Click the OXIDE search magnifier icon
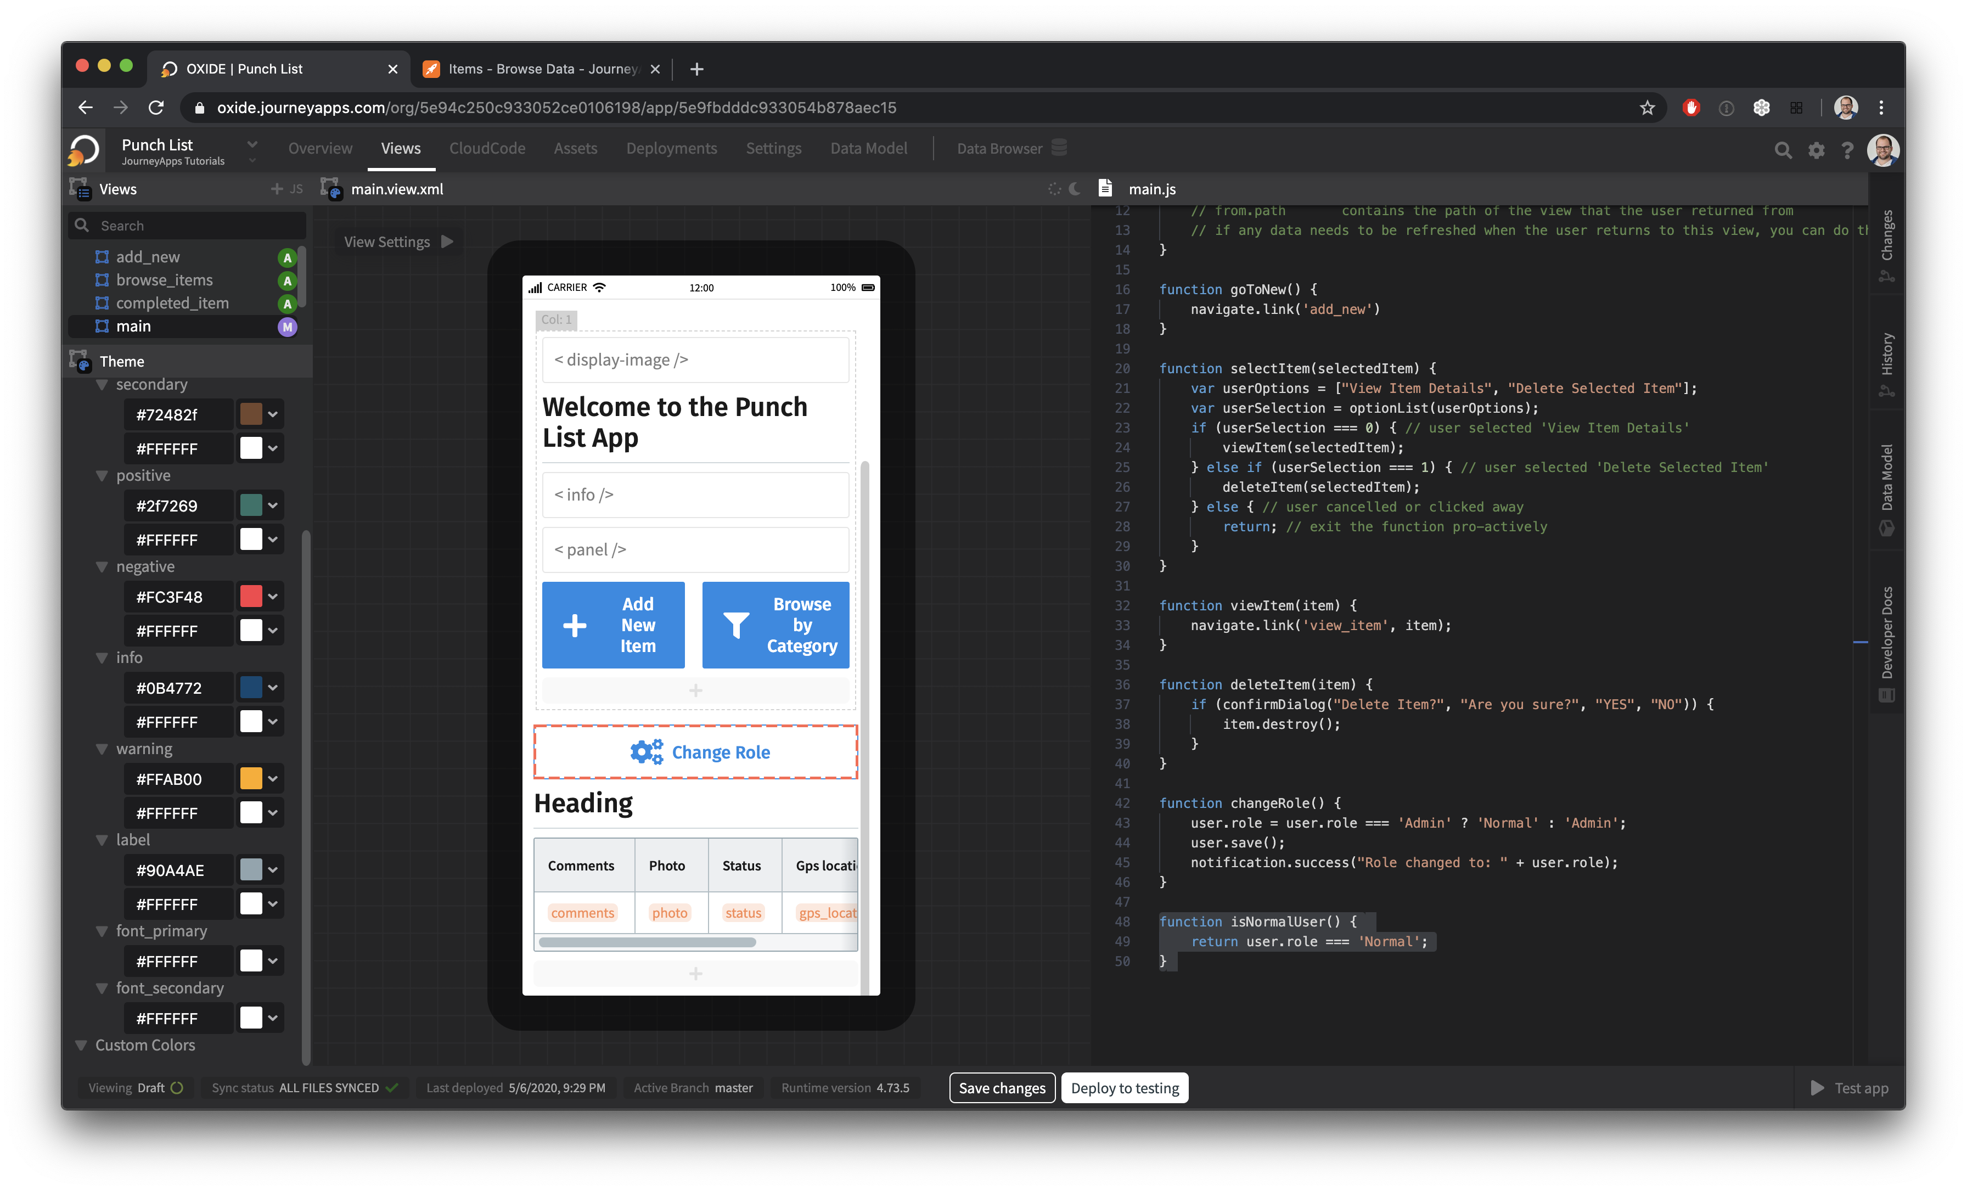Viewport: 1967px width, 1191px height. [x=1782, y=149]
